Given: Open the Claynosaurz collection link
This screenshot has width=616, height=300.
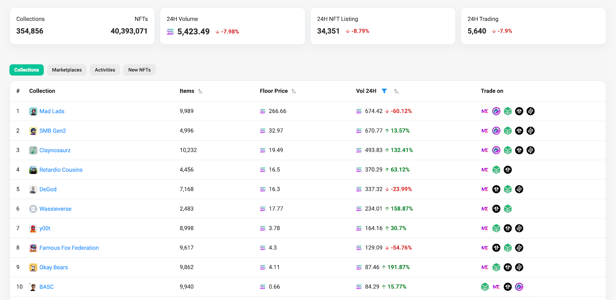Looking at the screenshot, I should 55,150.
